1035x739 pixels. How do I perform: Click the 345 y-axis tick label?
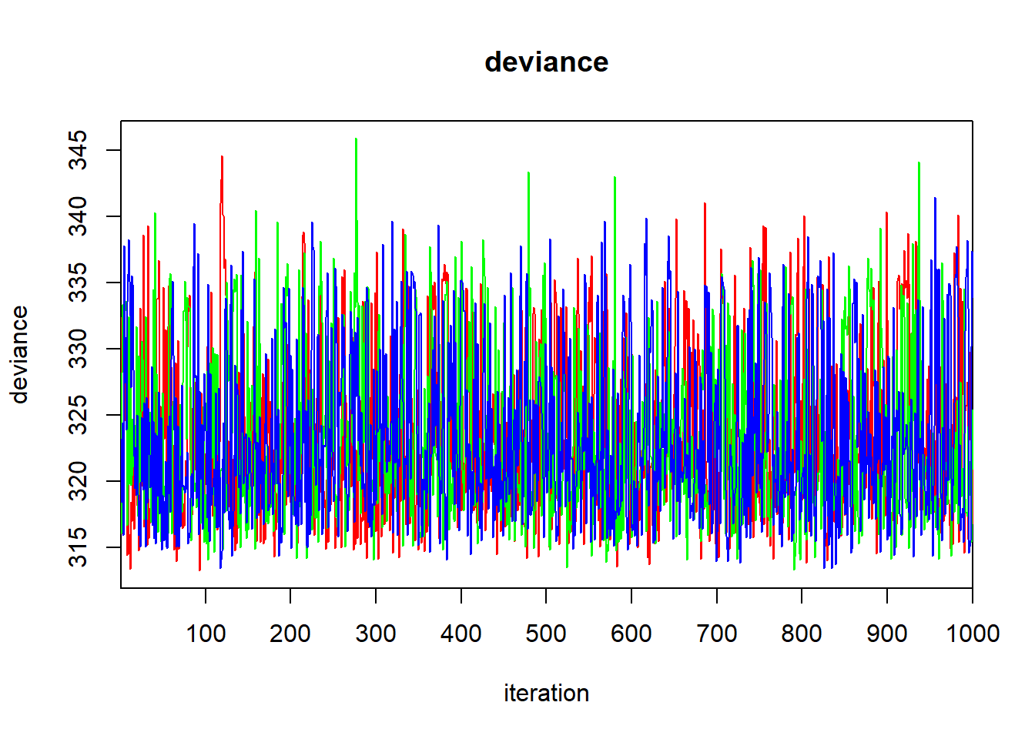pyautogui.click(x=79, y=151)
